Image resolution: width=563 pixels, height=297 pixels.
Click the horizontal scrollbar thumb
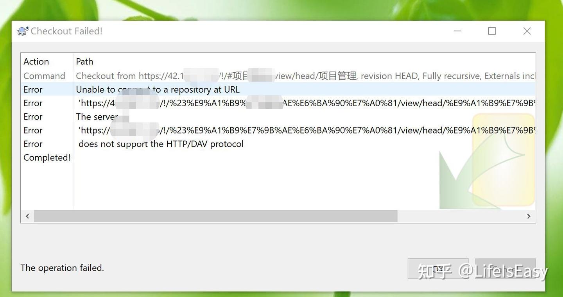pos(215,216)
